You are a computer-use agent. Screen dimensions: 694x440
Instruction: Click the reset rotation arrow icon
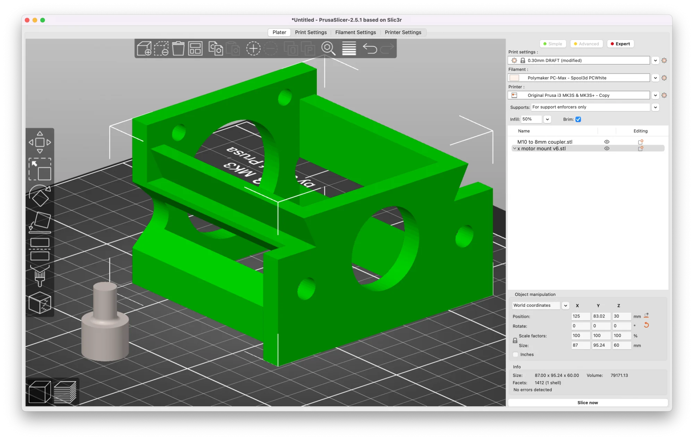click(646, 325)
